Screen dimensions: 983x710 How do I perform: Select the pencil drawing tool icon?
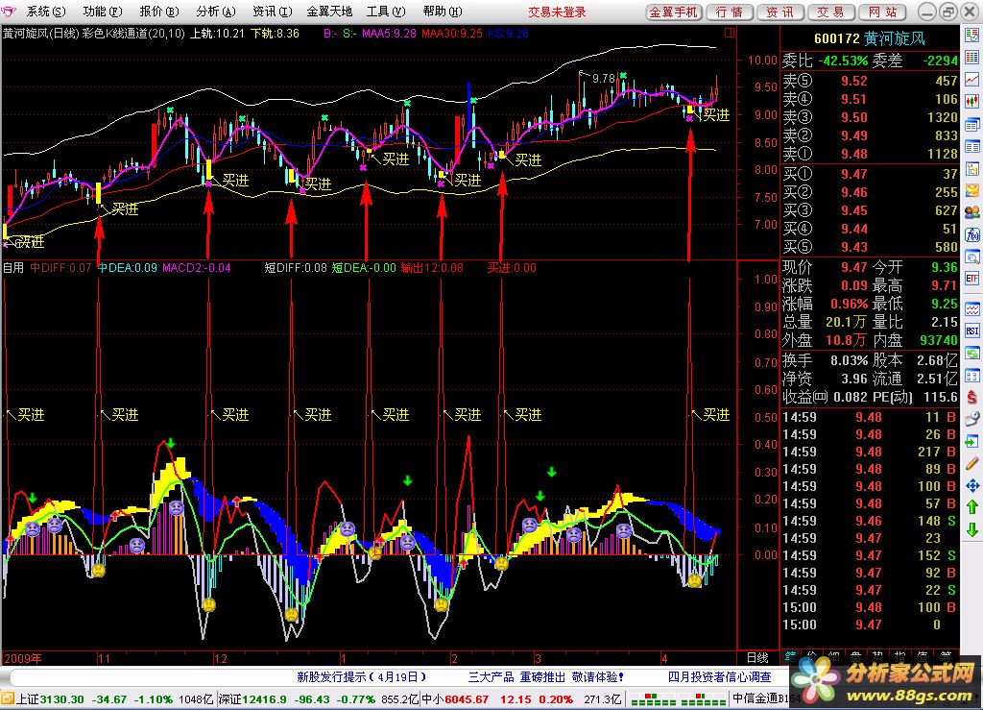pos(971,463)
